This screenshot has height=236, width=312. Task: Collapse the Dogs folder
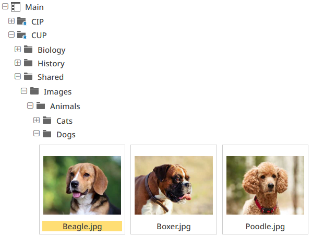[x=37, y=133]
